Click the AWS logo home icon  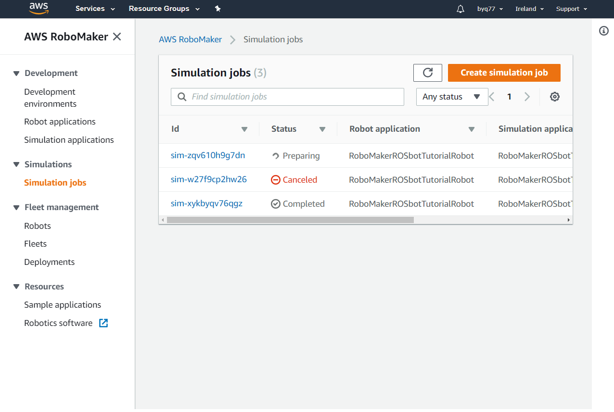(38, 8)
